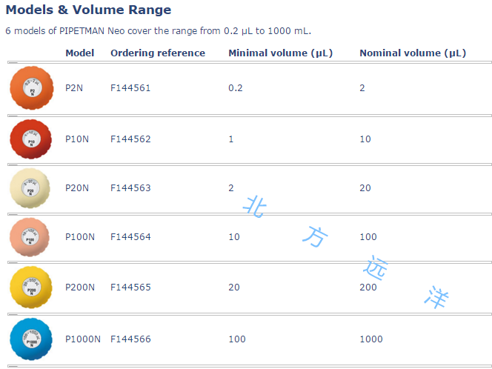The image size is (492, 369).
Task: Click the Models & Volume Range heading
Action: click(88, 10)
